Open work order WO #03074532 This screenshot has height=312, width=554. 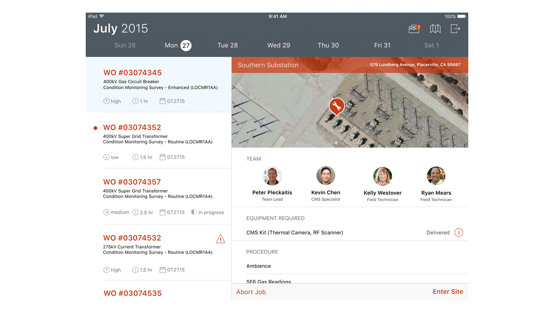coord(158,252)
